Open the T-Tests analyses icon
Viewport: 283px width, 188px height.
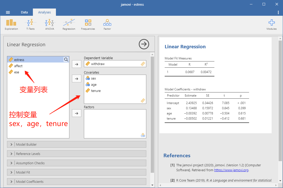(x=30, y=25)
